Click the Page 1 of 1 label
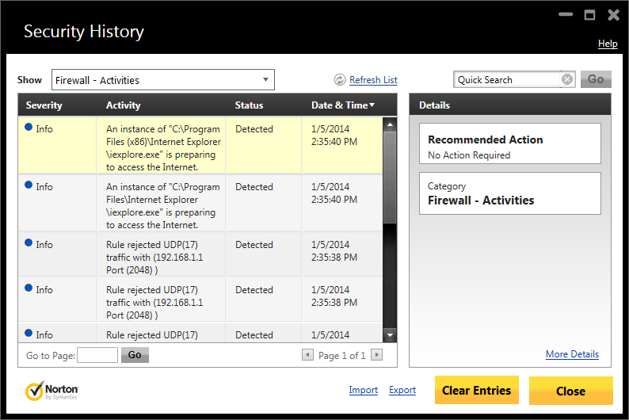 click(341, 356)
